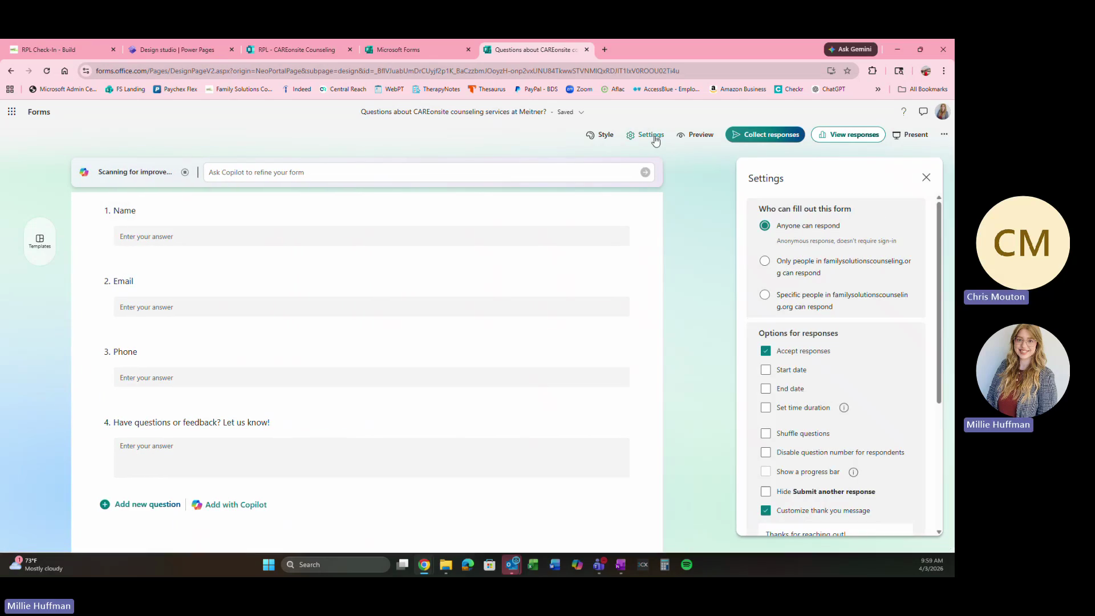Image resolution: width=1095 pixels, height=616 pixels.
Task: Open a new browser tab
Action: pos(605,50)
